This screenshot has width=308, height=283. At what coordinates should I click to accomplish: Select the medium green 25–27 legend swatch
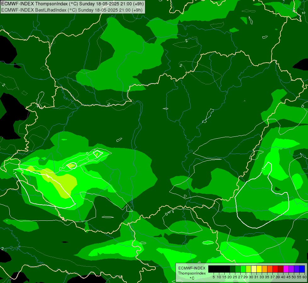click(238, 269)
